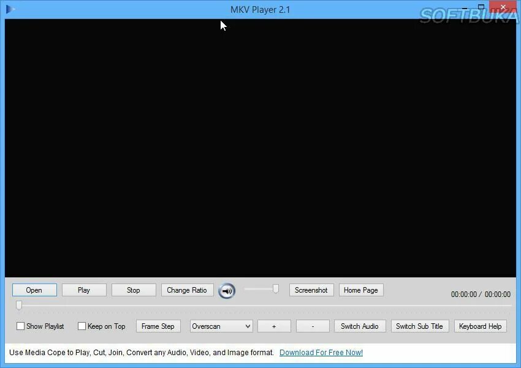The image size is (521, 368).
Task: Click the volume slider handle
Action: (x=275, y=288)
